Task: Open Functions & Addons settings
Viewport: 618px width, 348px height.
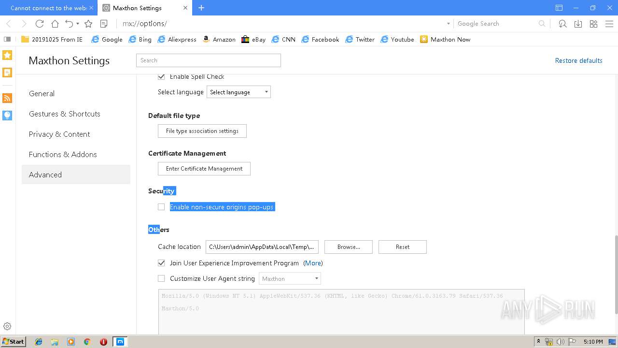Action: click(x=76, y=154)
